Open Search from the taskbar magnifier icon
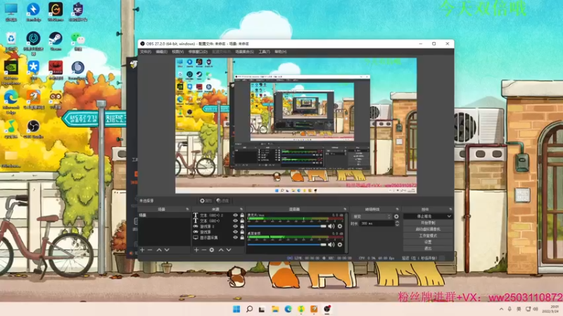The width and height of the screenshot is (563, 316). pos(249,309)
